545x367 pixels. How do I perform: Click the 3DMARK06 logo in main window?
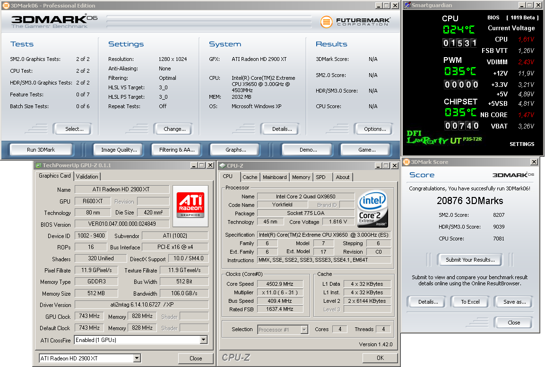[x=54, y=21]
